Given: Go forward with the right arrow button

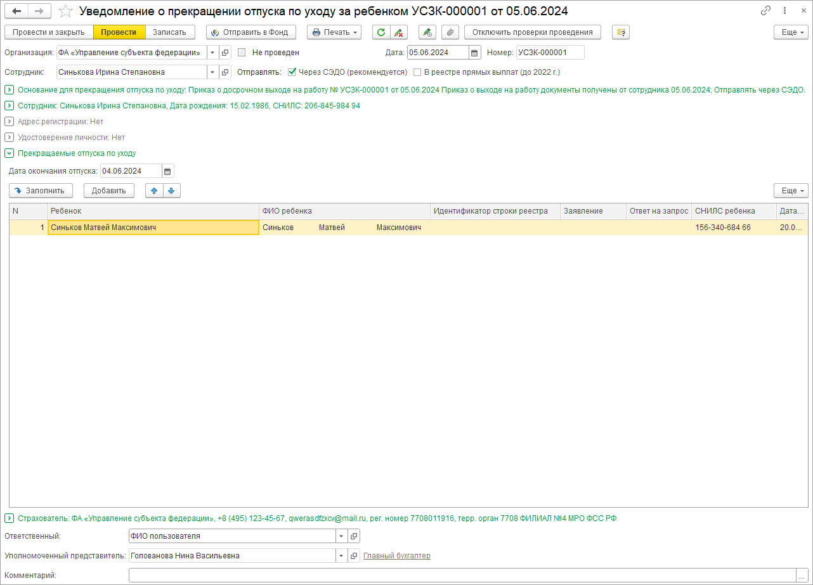Looking at the screenshot, I should 39,11.
